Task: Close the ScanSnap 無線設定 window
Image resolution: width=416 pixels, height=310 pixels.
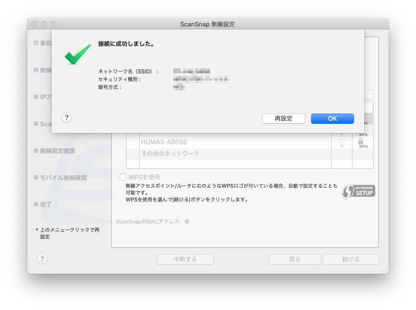Action: tap(34, 24)
